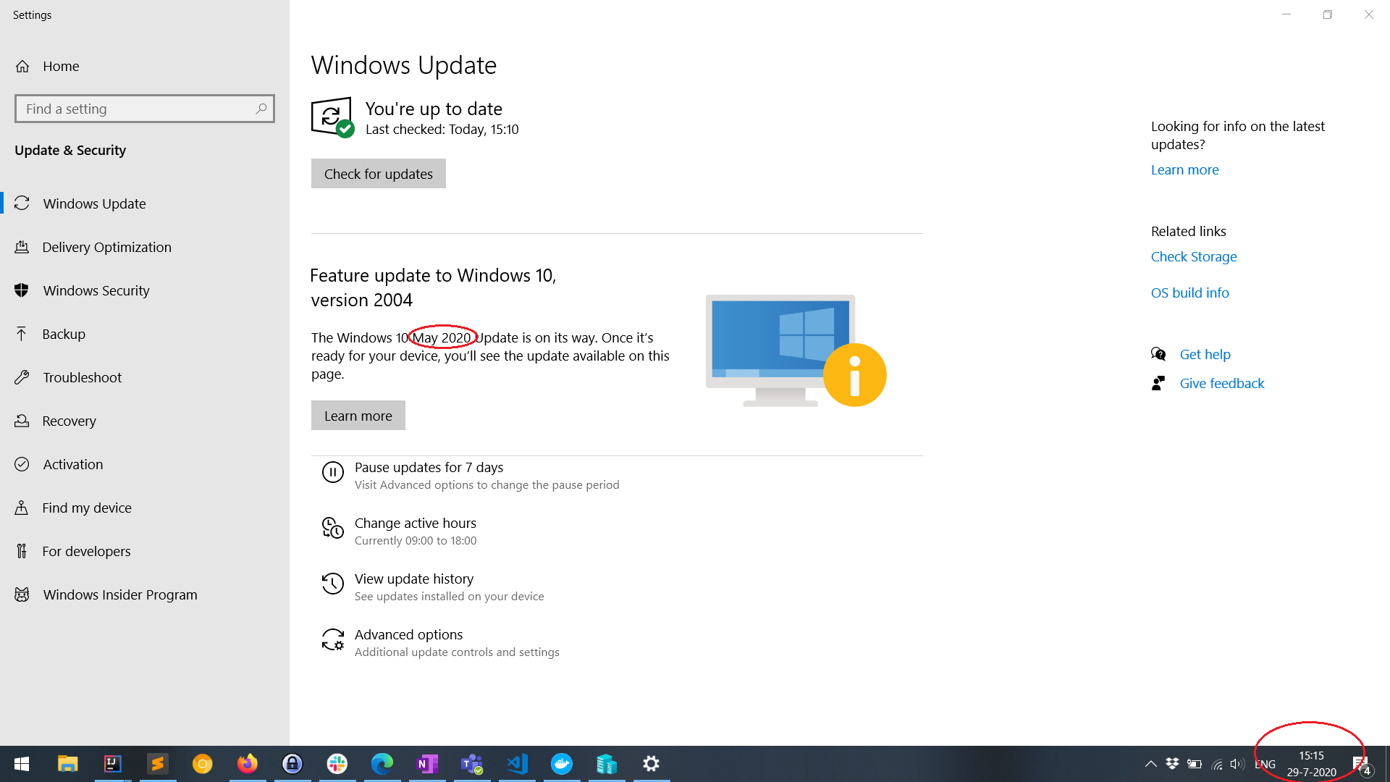Open Microsoft Teams from the taskbar

point(471,764)
